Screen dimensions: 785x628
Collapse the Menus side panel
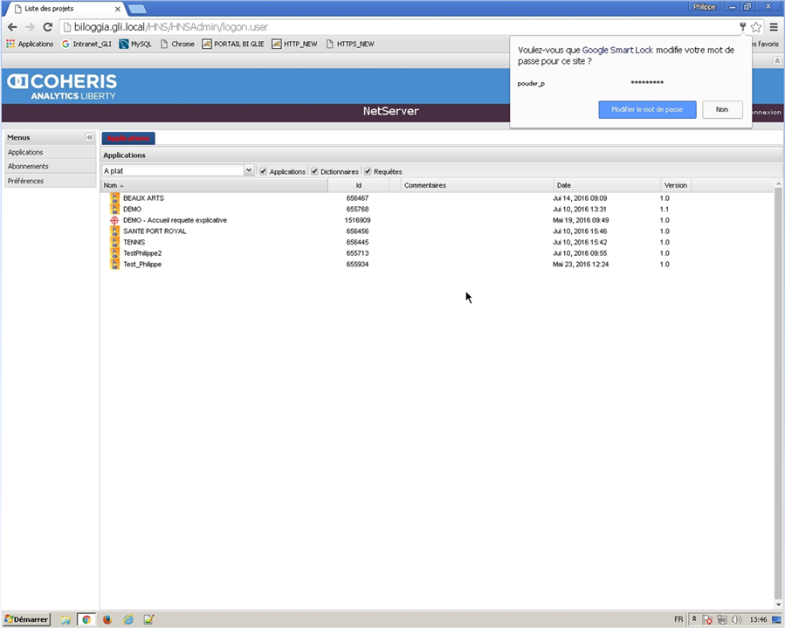90,137
